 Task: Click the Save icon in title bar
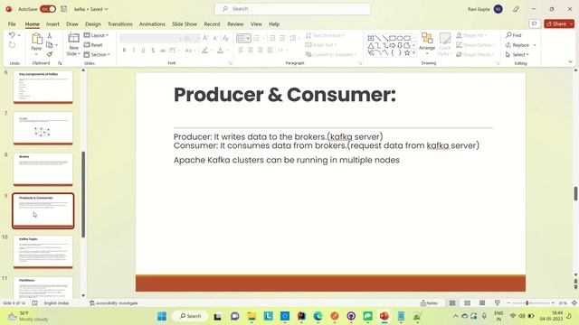click(x=63, y=9)
